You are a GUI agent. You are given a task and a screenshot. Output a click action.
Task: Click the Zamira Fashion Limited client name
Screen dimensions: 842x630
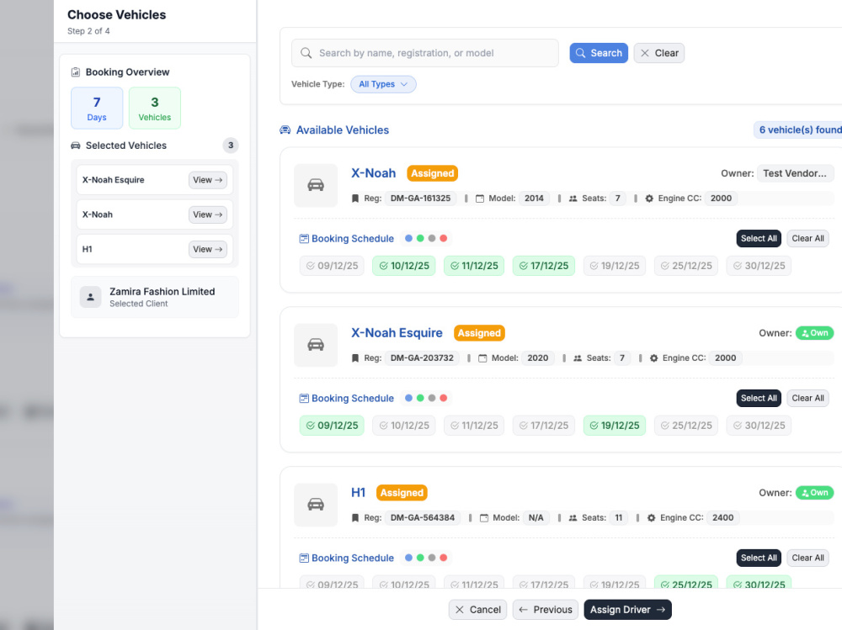point(163,291)
